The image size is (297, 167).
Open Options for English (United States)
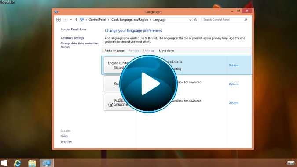(234, 65)
